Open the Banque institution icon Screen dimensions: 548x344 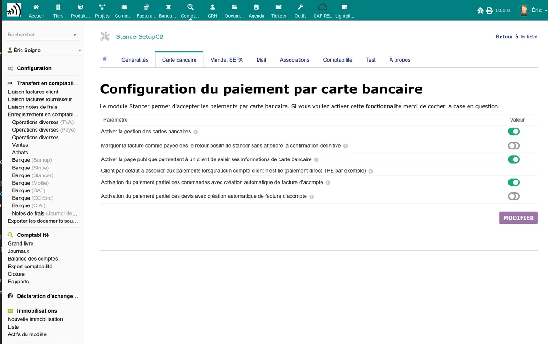(169, 7)
